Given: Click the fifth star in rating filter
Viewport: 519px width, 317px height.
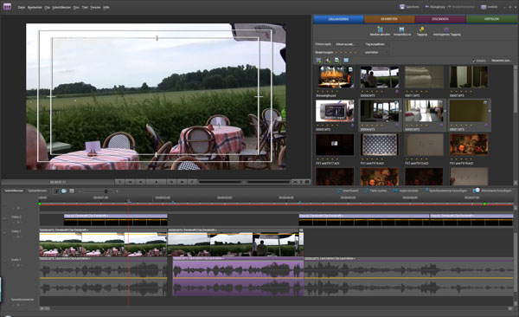Looking at the screenshot, I should (356, 52).
